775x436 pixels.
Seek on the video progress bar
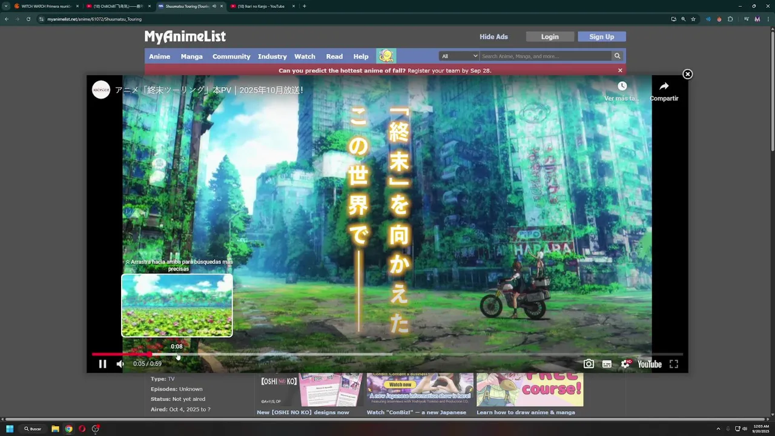point(387,354)
